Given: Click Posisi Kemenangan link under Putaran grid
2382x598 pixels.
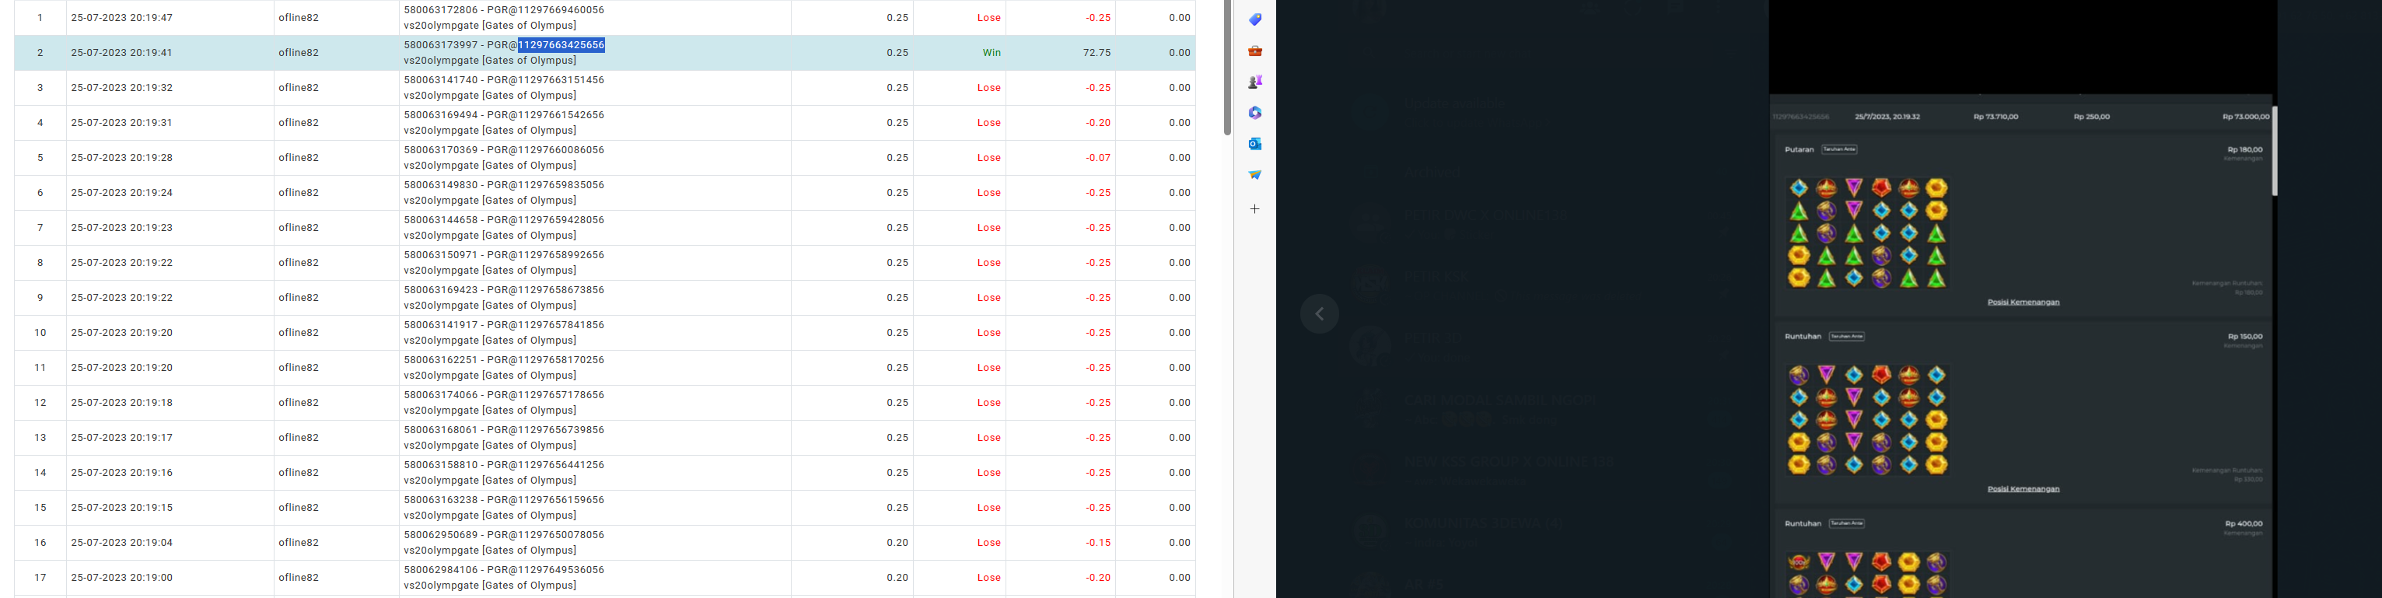Looking at the screenshot, I should [x=2023, y=302].
